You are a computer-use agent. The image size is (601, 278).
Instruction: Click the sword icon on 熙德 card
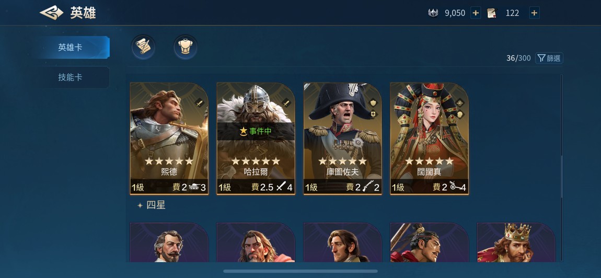199,103
